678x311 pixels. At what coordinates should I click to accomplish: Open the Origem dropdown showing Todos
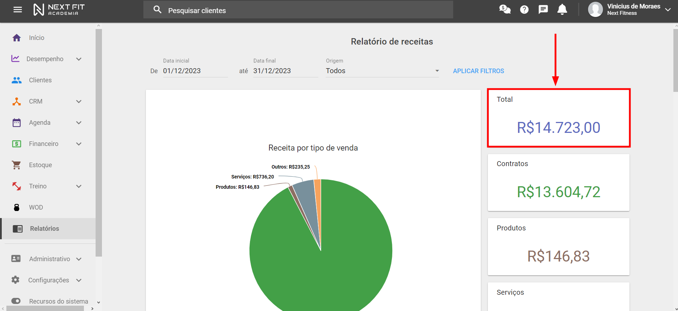point(382,71)
